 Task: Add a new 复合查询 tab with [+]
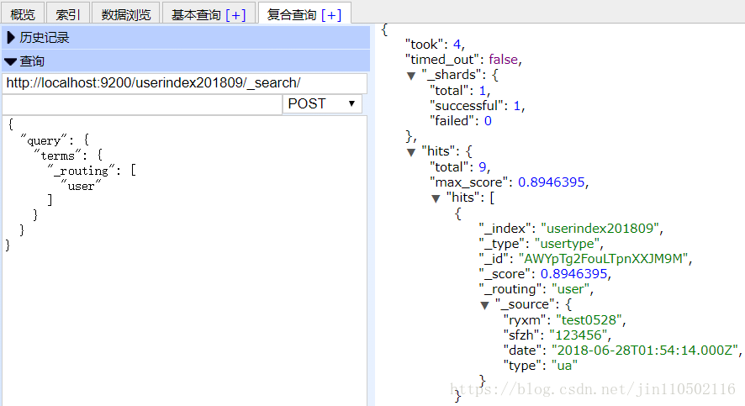click(331, 15)
